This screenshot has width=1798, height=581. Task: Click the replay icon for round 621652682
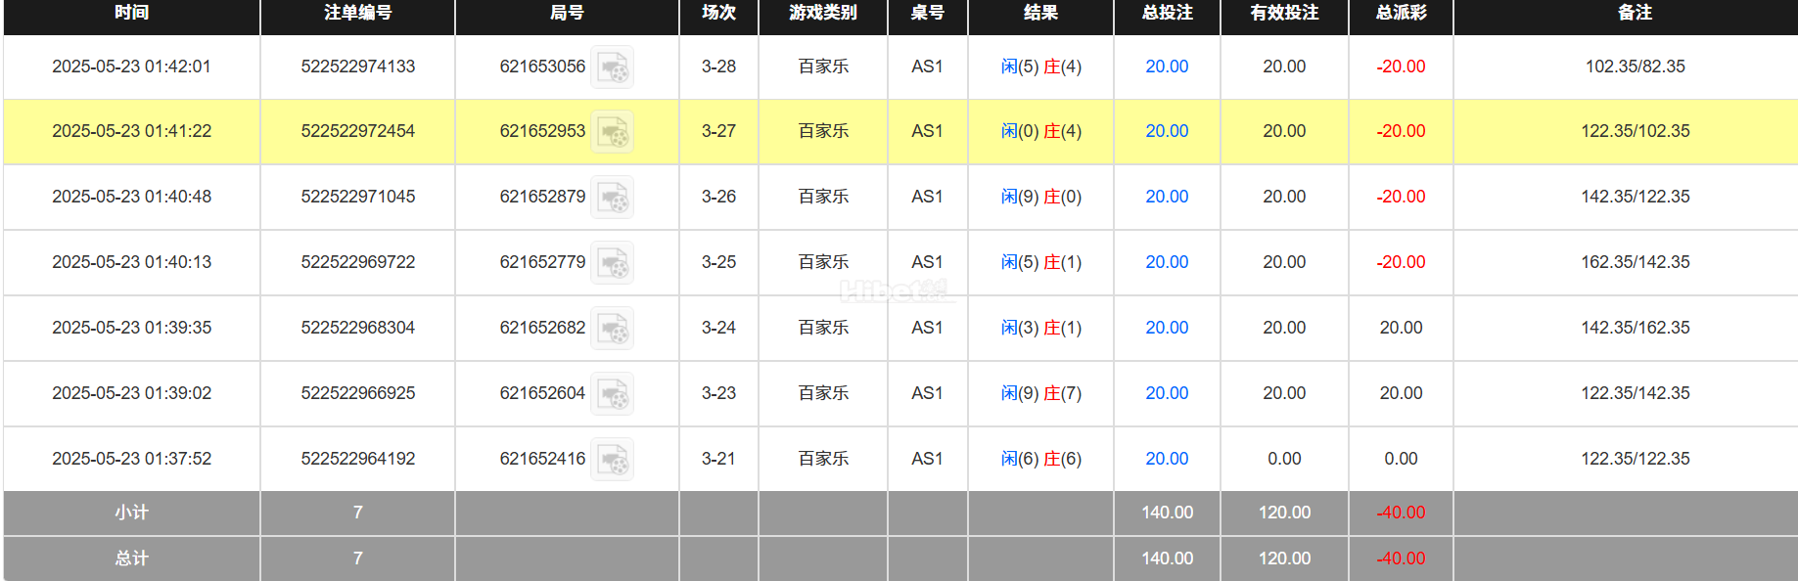(x=613, y=329)
